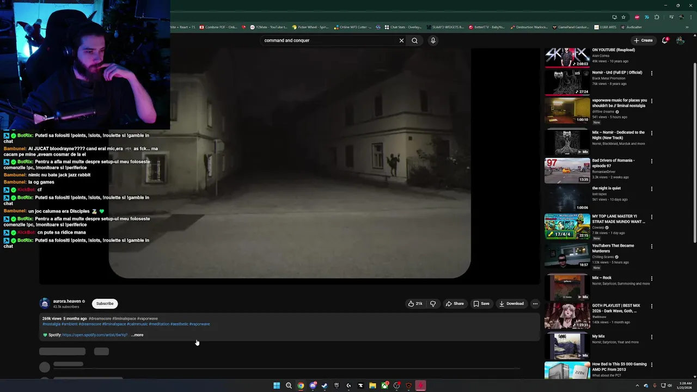Open File Explorer from the taskbar
Viewport: 697px width, 392px height.
tap(372, 385)
